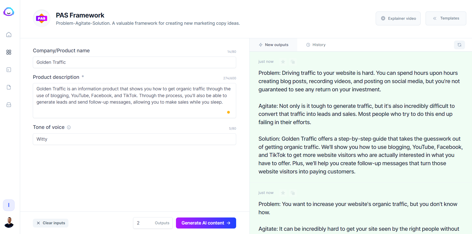Viewport: 472px width, 234px height.
Task: Click the first output's Solution paragraph
Action: click(360, 155)
